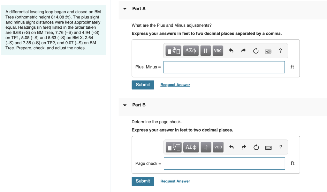
Task: Open Greek symbols menu in Part A toolbar
Action: (191, 51)
